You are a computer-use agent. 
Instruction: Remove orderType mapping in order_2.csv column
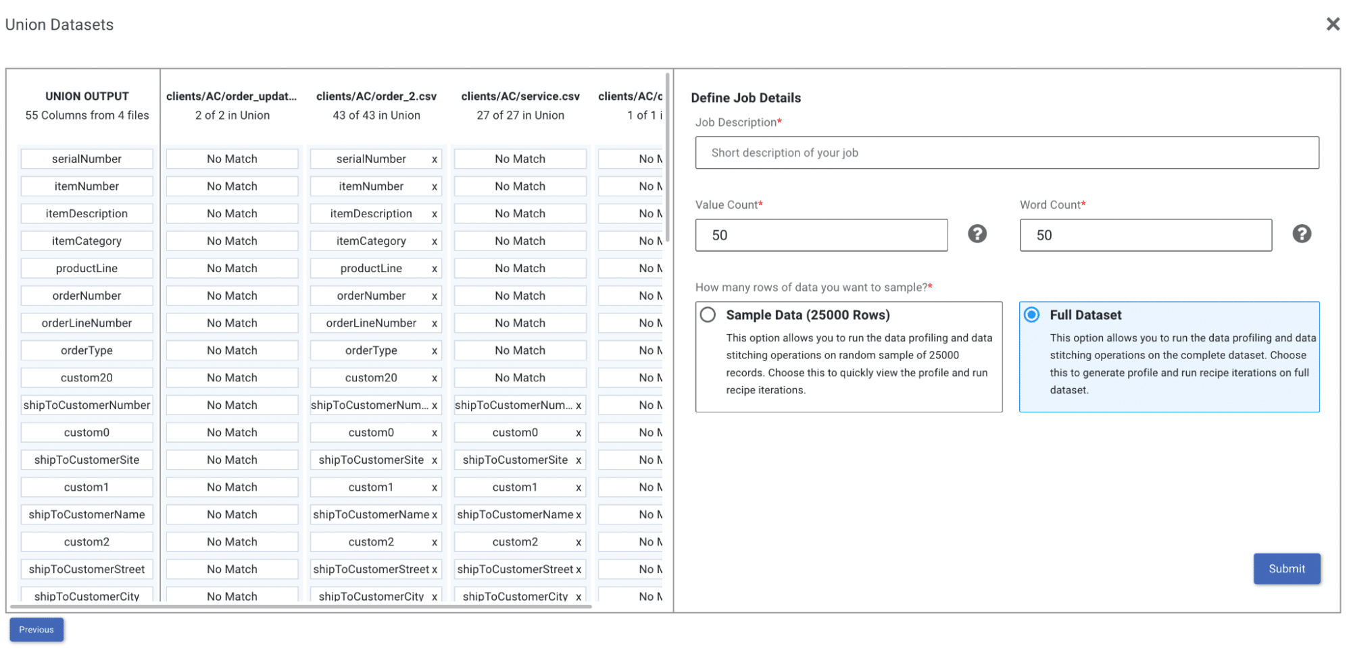click(x=434, y=351)
